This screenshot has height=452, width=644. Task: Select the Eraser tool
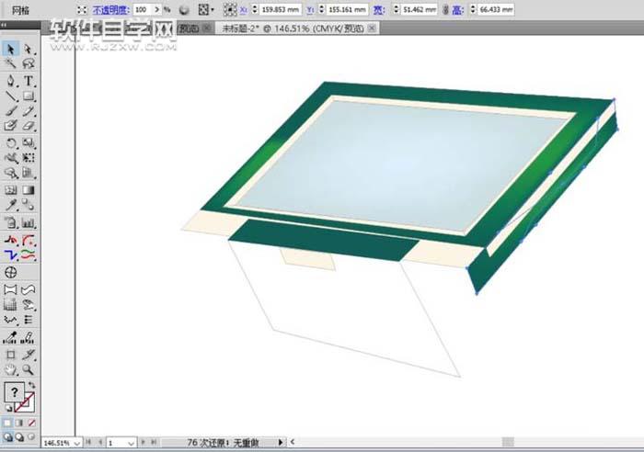coord(29,127)
